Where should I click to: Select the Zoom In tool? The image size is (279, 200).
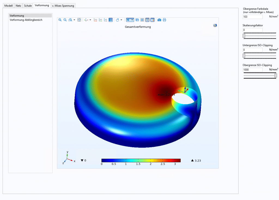click(x=60, y=20)
